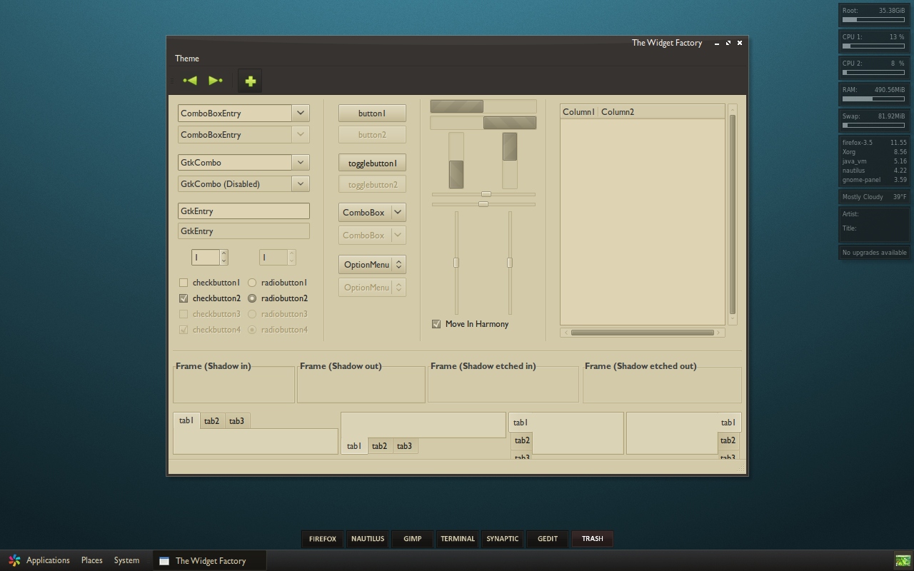
Task: Click the green back arrow toolbar icon
Action: (190, 81)
